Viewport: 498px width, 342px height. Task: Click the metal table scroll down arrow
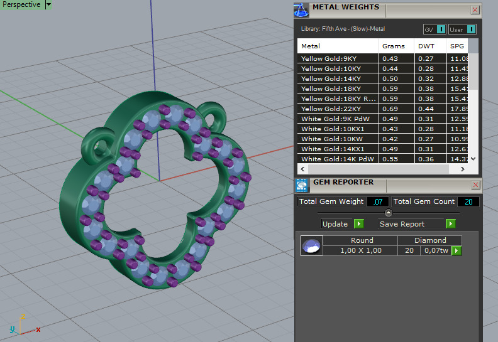pyautogui.click(x=473, y=159)
